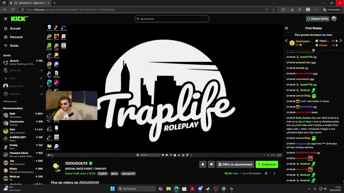Open the browser tab actions menu
Image resolution: width=344 pixels, height=193 pixels.
click(4, 3)
